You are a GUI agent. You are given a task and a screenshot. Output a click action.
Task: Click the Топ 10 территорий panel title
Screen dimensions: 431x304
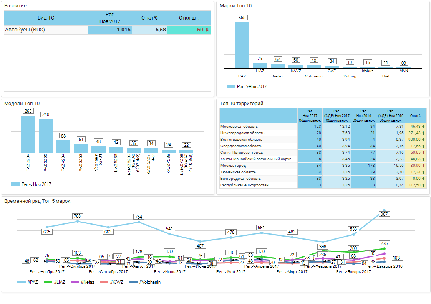(241, 104)
